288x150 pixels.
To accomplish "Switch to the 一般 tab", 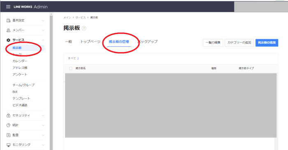I will [68, 42].
